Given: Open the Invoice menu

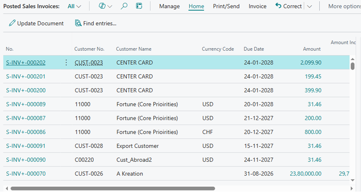Looking at the screenshot, I should (x=257, y=6).
